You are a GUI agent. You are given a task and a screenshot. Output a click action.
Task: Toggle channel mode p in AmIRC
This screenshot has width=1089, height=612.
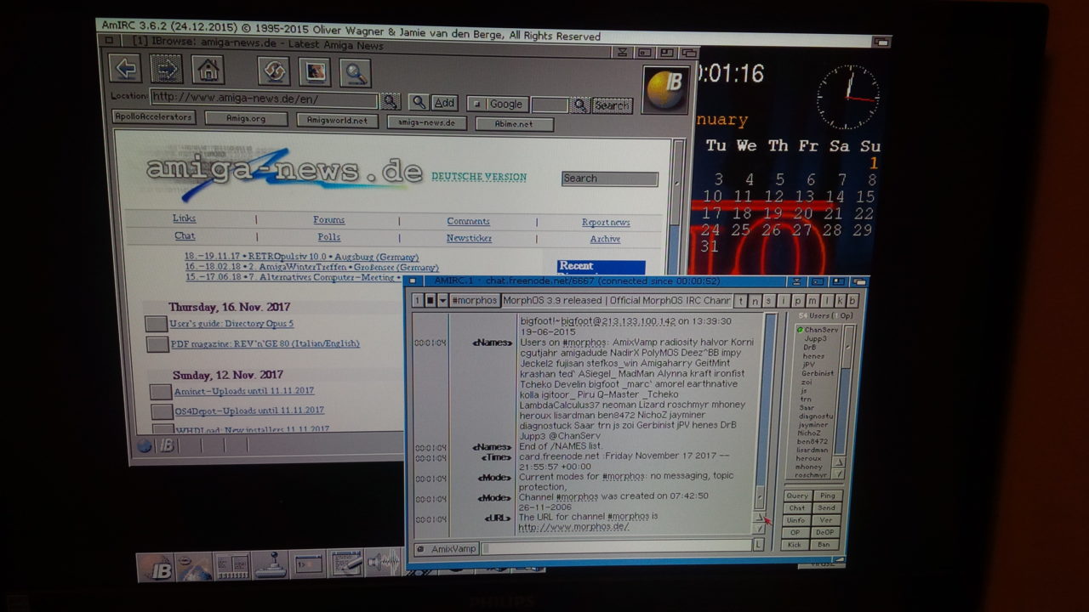click(x=797, y=301)
